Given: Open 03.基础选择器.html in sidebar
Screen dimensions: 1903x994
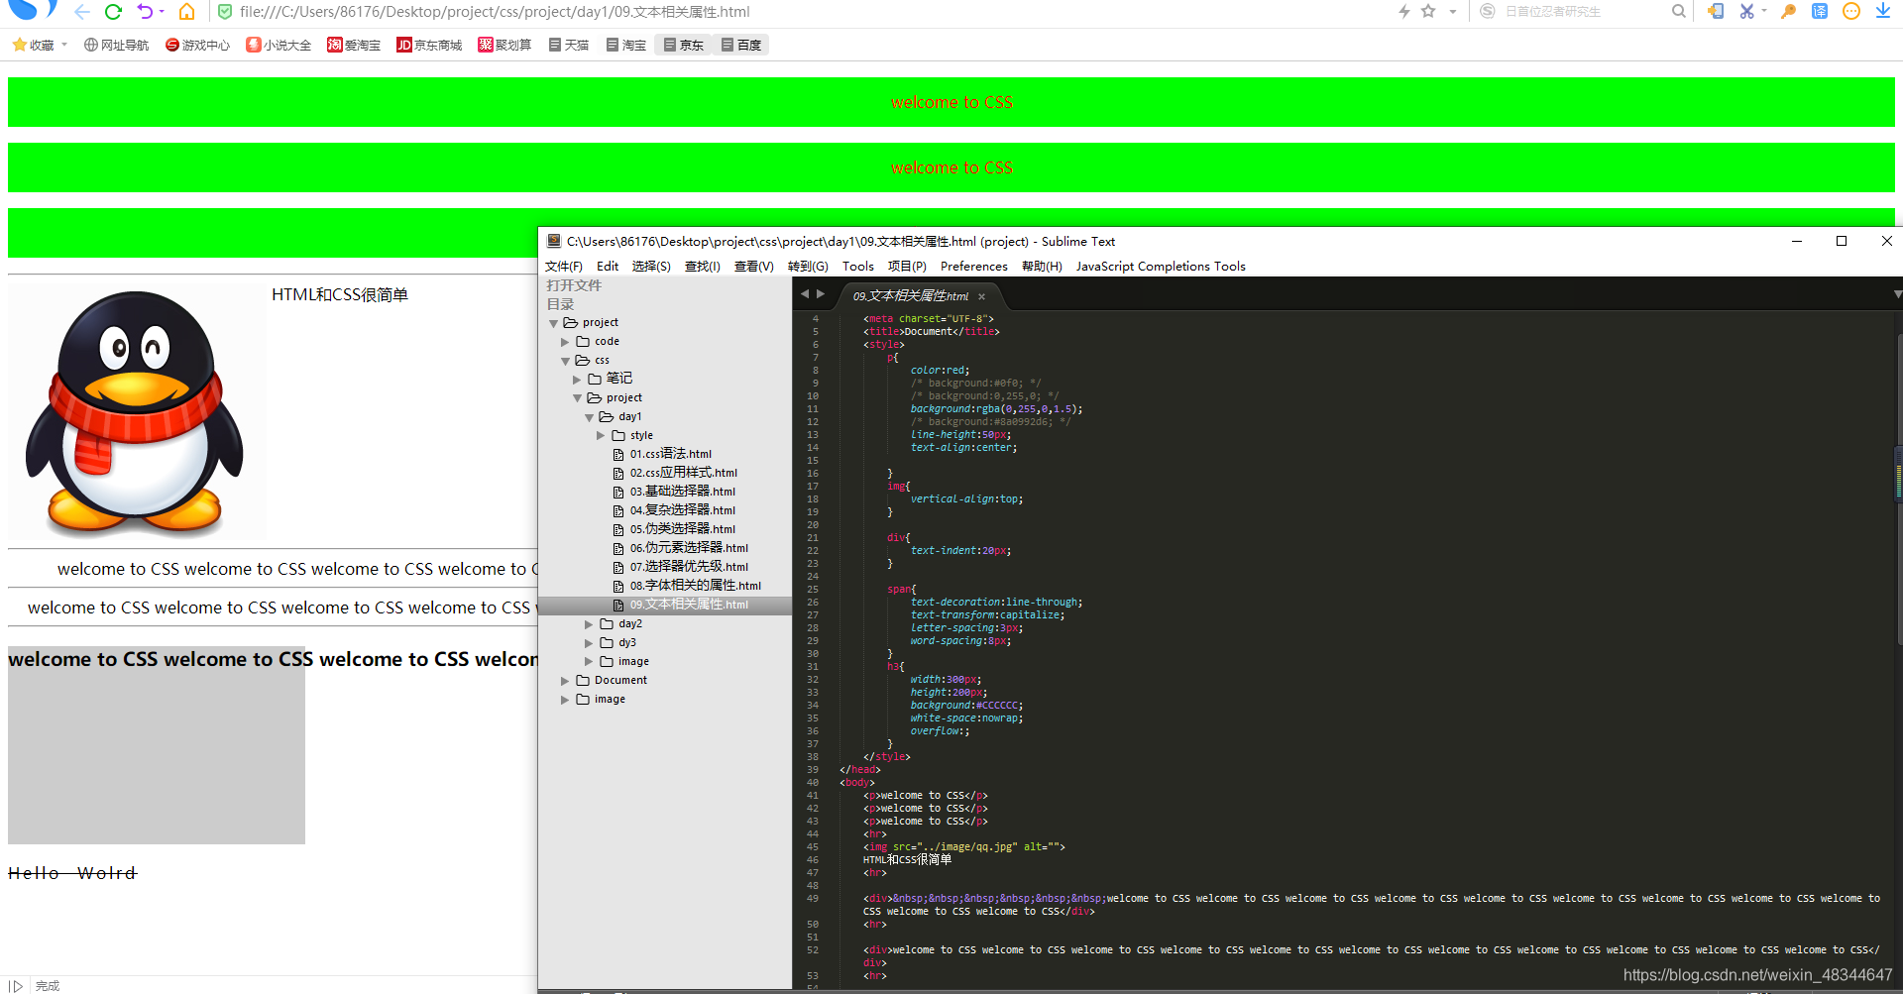Looking at the screenshot, I should pyautogui.click(x=682, y=492).
